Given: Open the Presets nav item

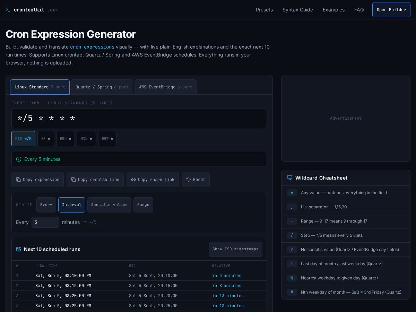Looking at the screenshot, I should click(x=264, y=10).
